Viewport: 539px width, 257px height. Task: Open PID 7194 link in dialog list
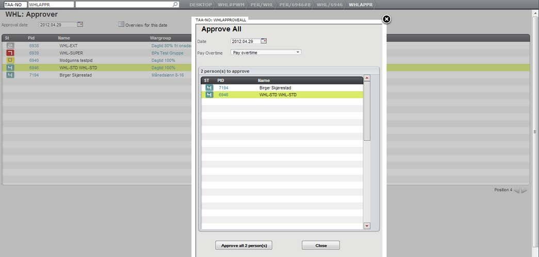(223, 88)
